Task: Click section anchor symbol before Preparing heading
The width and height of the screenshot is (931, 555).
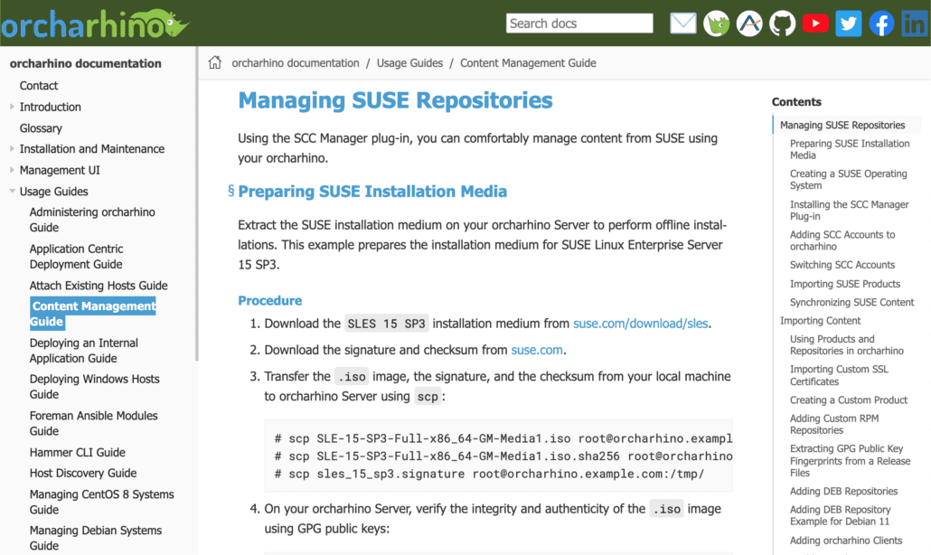Action: [231, 191]
